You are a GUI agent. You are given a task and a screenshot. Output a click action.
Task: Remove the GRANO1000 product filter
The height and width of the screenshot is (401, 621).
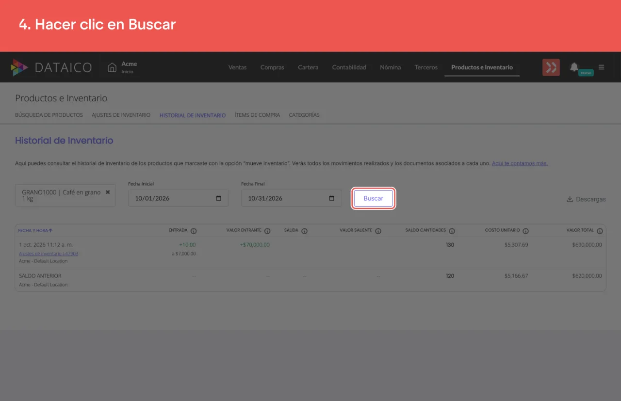108,192
